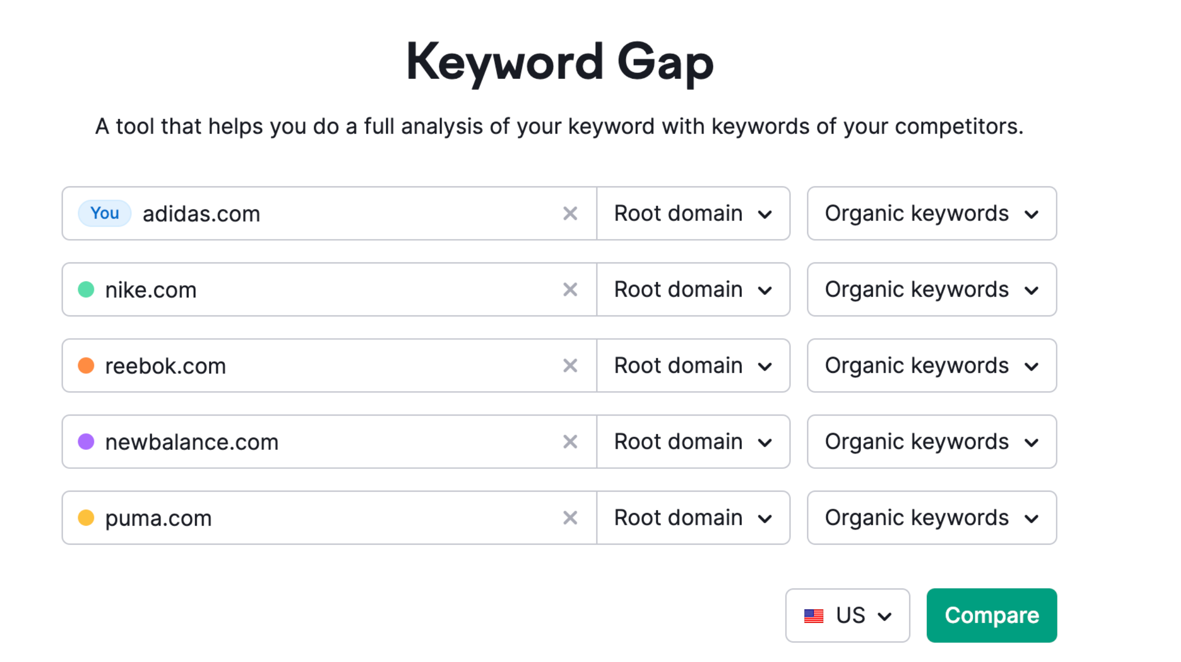This screenshot has height=662, width=1181.
Task: Click the US flag icon
Action: point(813,616)
